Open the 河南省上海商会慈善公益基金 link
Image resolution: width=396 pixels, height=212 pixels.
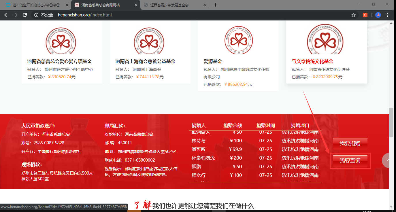click(x=145, y=61)
